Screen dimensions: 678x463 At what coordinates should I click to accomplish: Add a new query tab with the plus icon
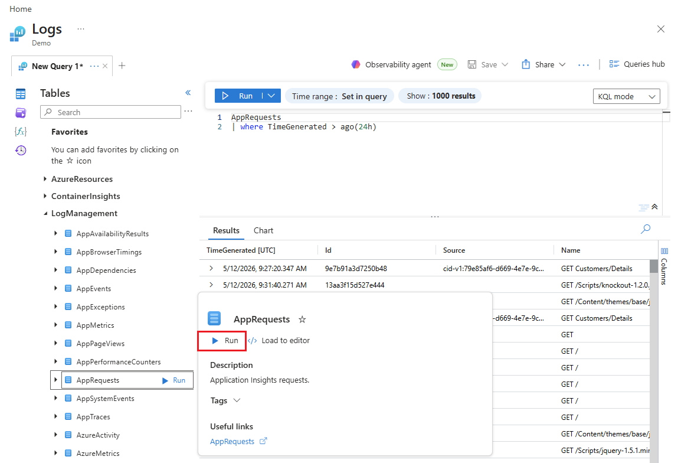(x=122, y=66)
